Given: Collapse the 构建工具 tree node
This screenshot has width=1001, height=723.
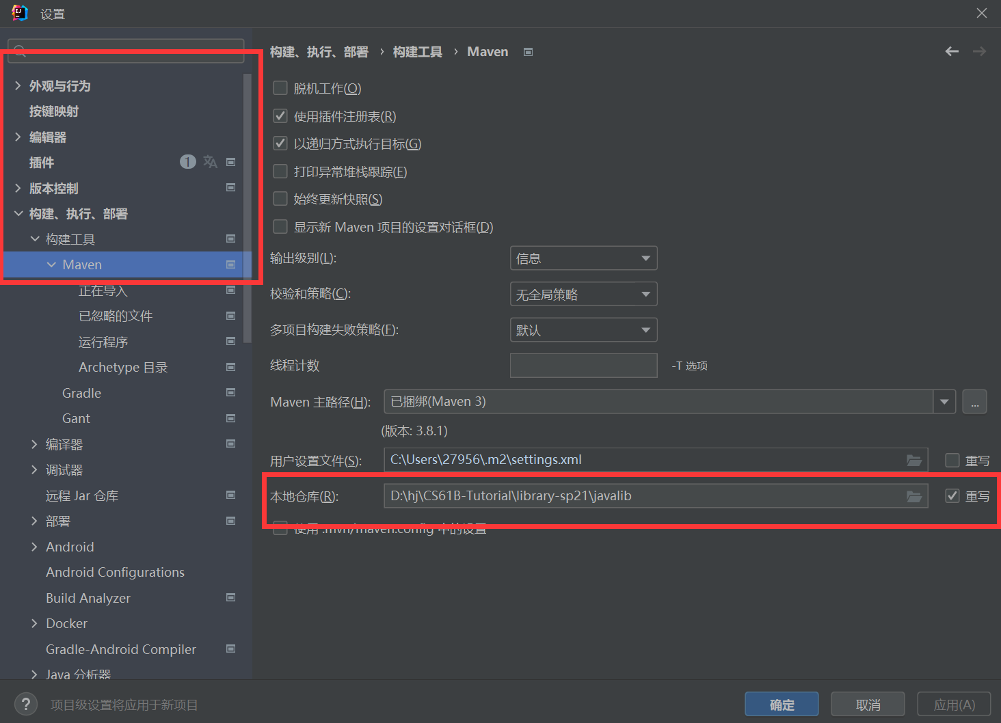Looking at the screenshot, I should pos(35,238).
